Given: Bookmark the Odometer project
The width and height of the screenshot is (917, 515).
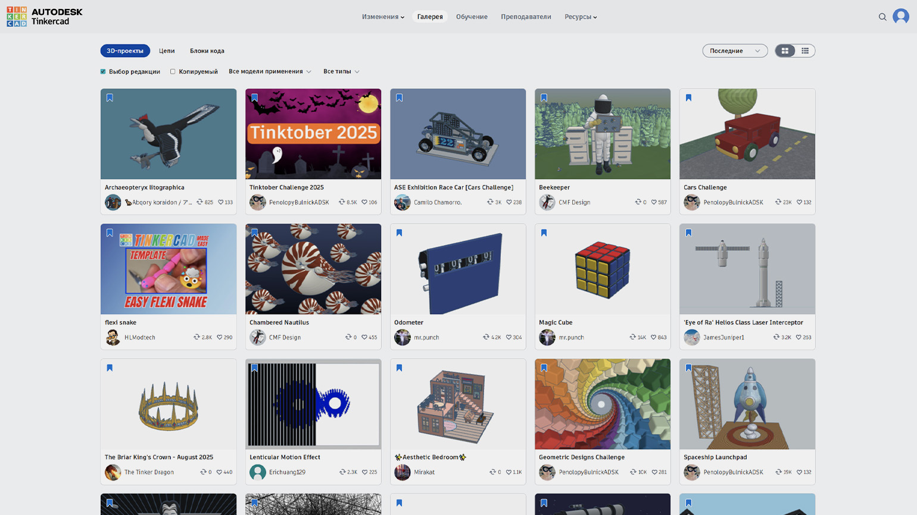Looking at the screenshot, I should click(x=399, y=233).
